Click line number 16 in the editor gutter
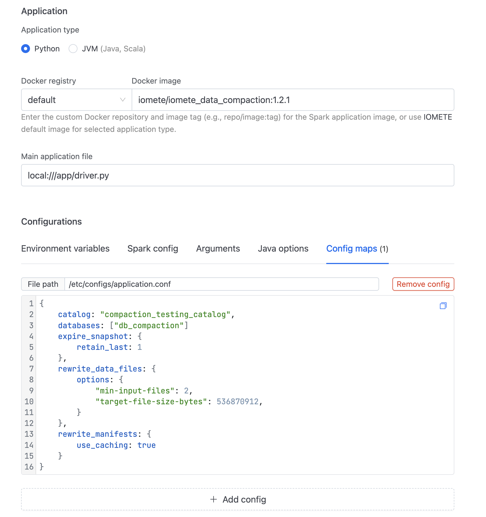486x517 pixels. coord(29,467)
